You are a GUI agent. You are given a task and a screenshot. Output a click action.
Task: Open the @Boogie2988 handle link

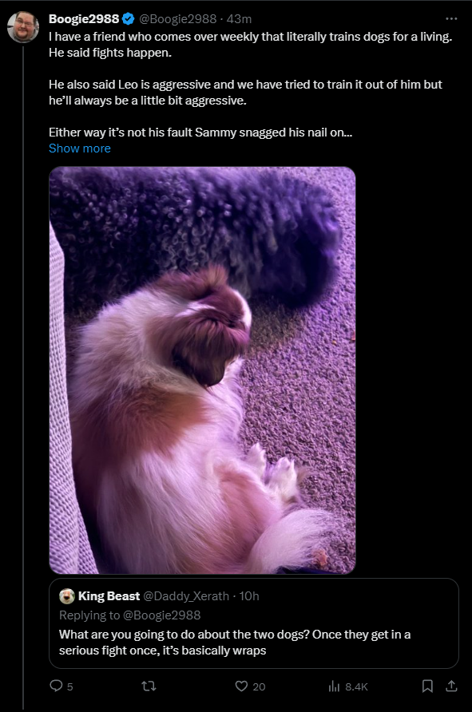(177, 18)
